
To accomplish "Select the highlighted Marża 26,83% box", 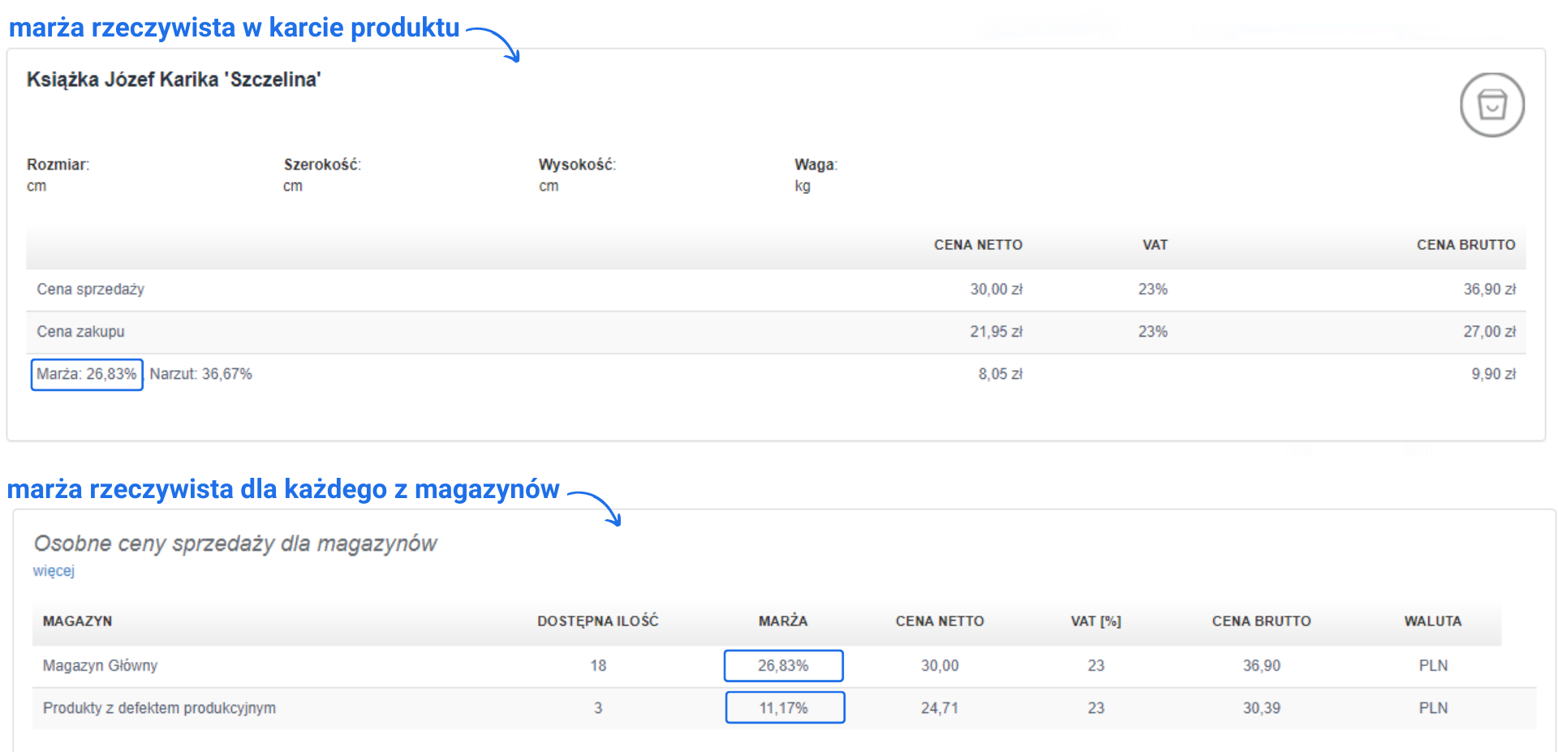I will pos(87,375).
